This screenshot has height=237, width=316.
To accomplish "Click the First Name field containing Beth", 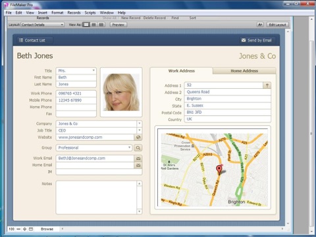I will 76,78.
